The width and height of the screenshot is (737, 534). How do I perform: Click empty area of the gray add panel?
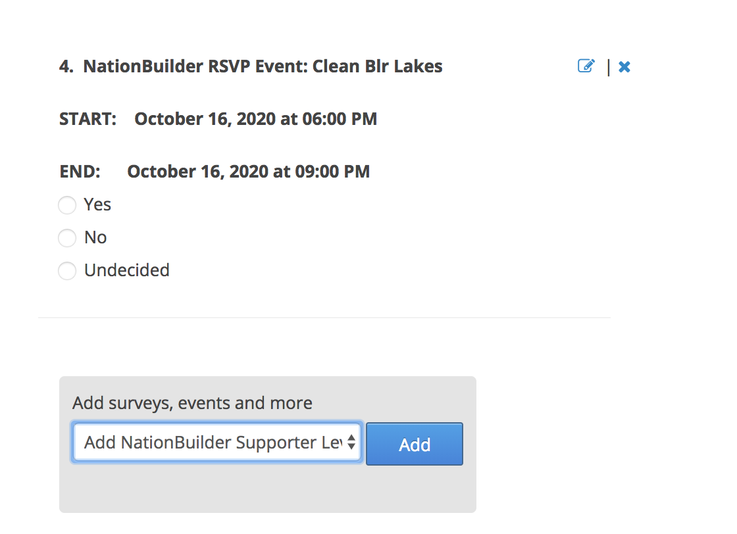(x=267, y=489)
